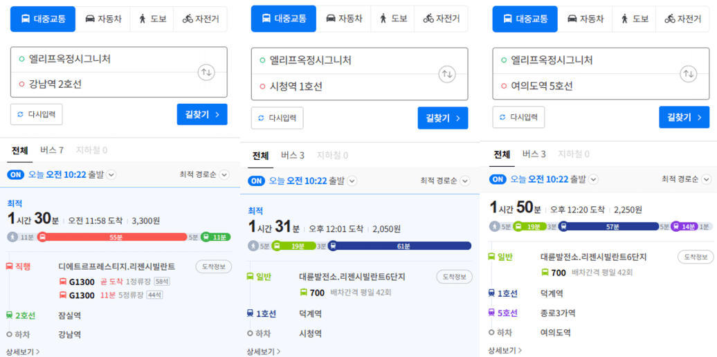Viewport: 717px width, 357px height.
Task: Click swap arrows icon beside 시청역 1호선
Action: coord(448,73)
